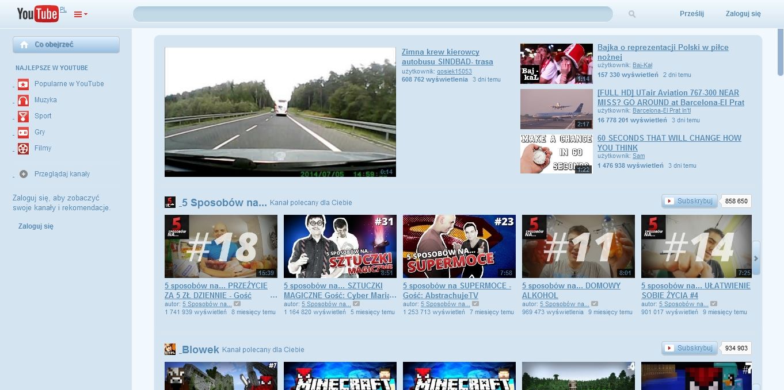The width and height of the screenshot is (784, 390).
Task: Open the 5 Sposobów na... channel heading
Action: (x=224, y=202)
